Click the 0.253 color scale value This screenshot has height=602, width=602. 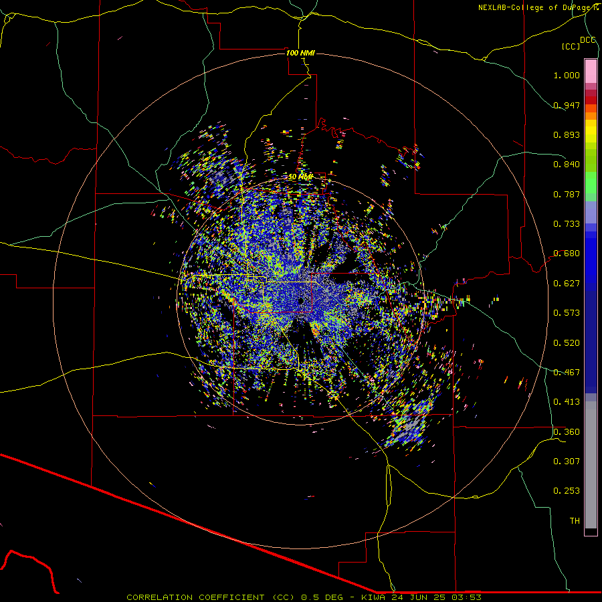(x=567, y=491)
